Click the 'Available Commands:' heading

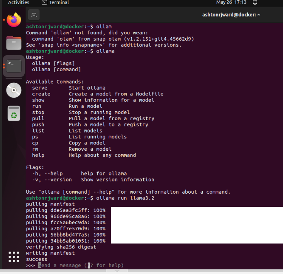coord(55,82)
